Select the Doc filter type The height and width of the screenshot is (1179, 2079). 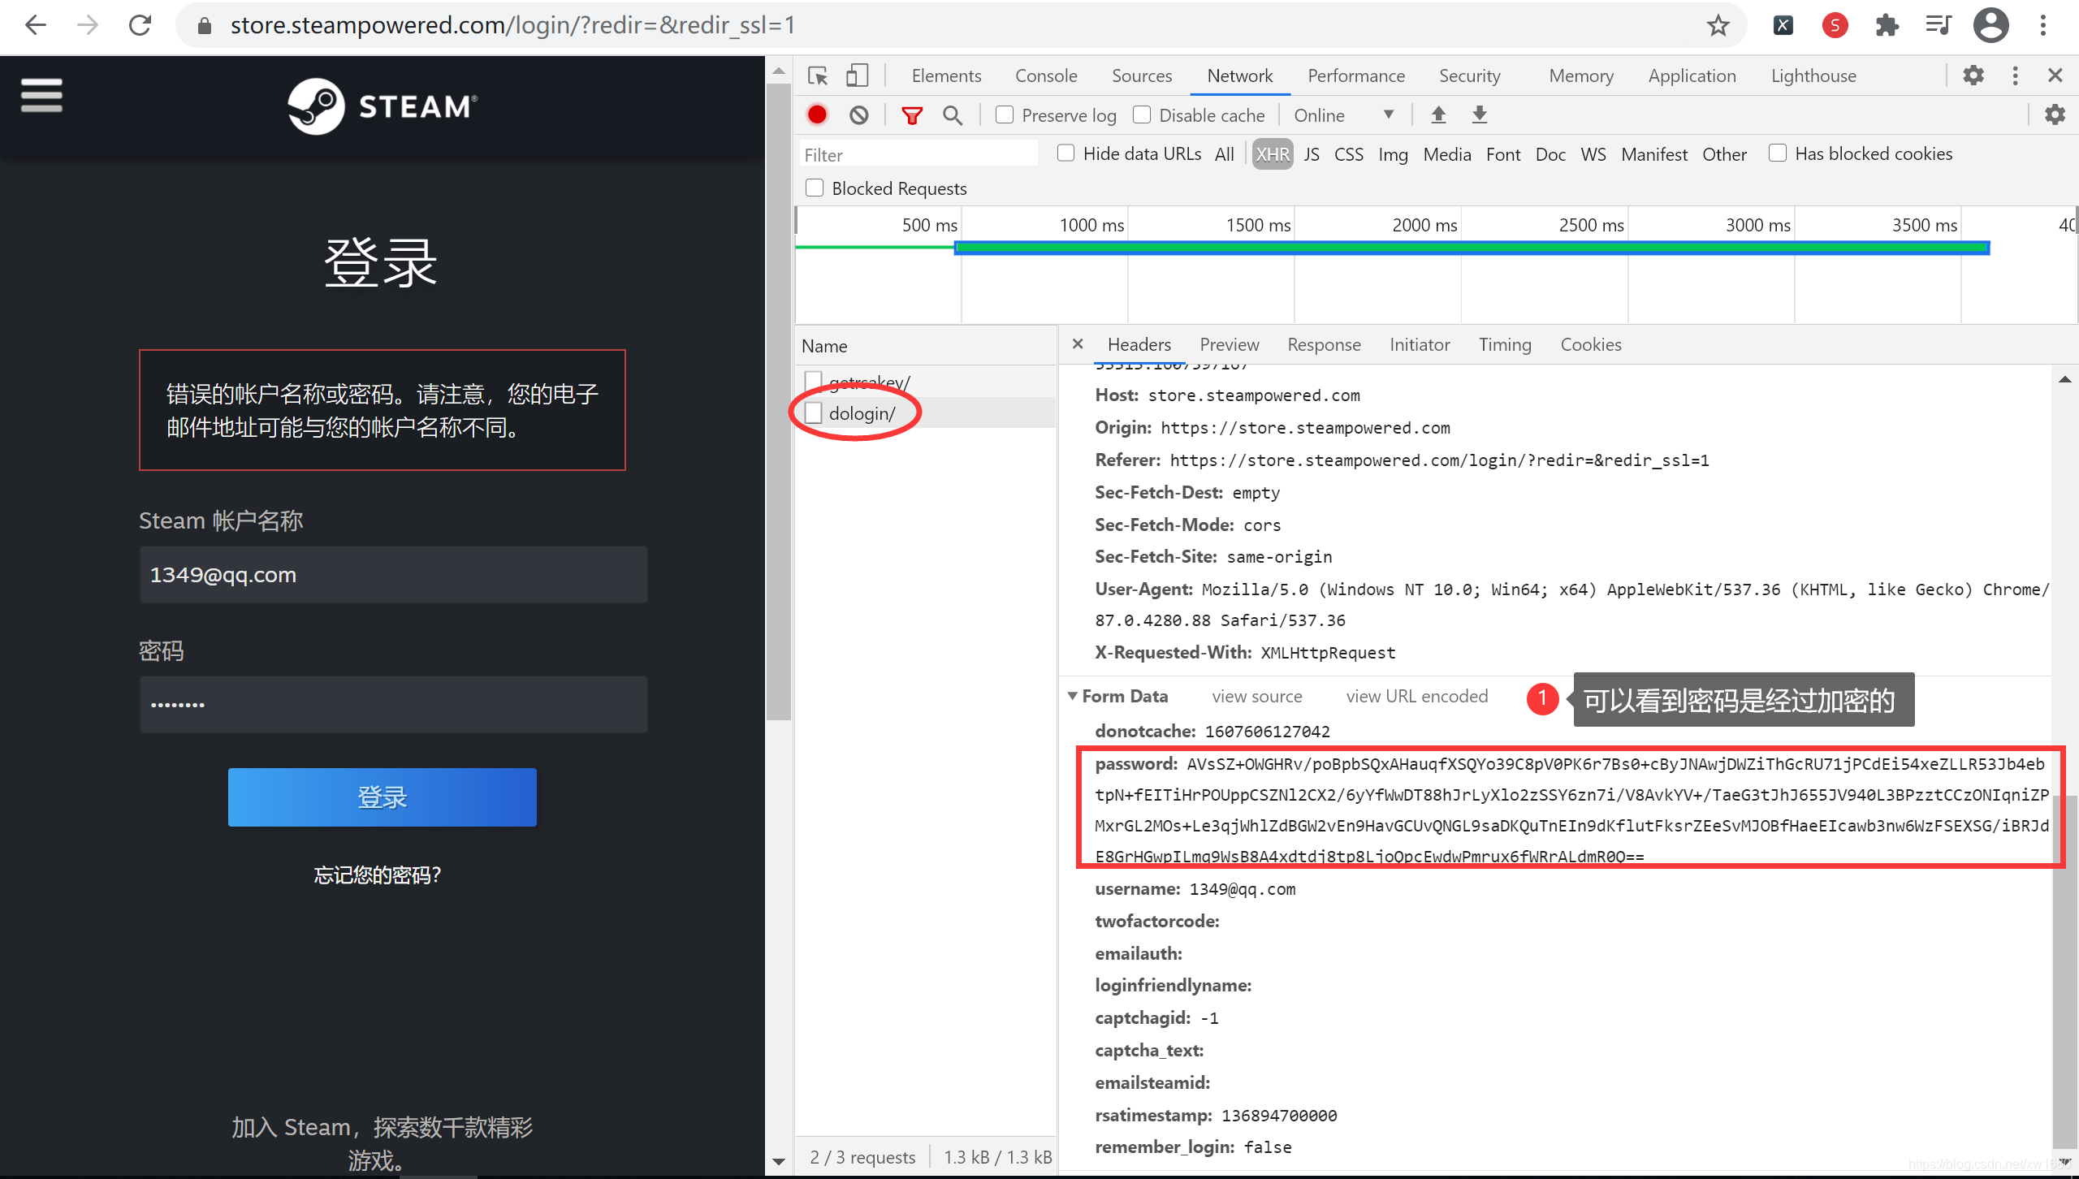pyautogui.click(x=1550, y=154)
